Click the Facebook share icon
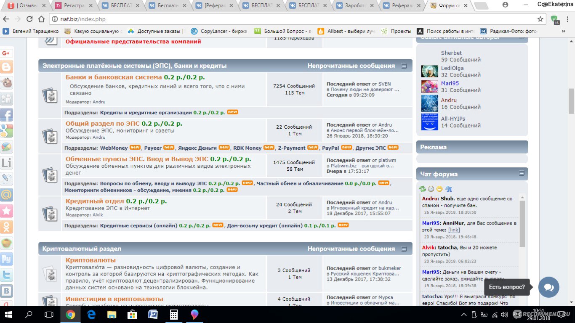This screenshot has width=575, height=323. tap(6, 115)
